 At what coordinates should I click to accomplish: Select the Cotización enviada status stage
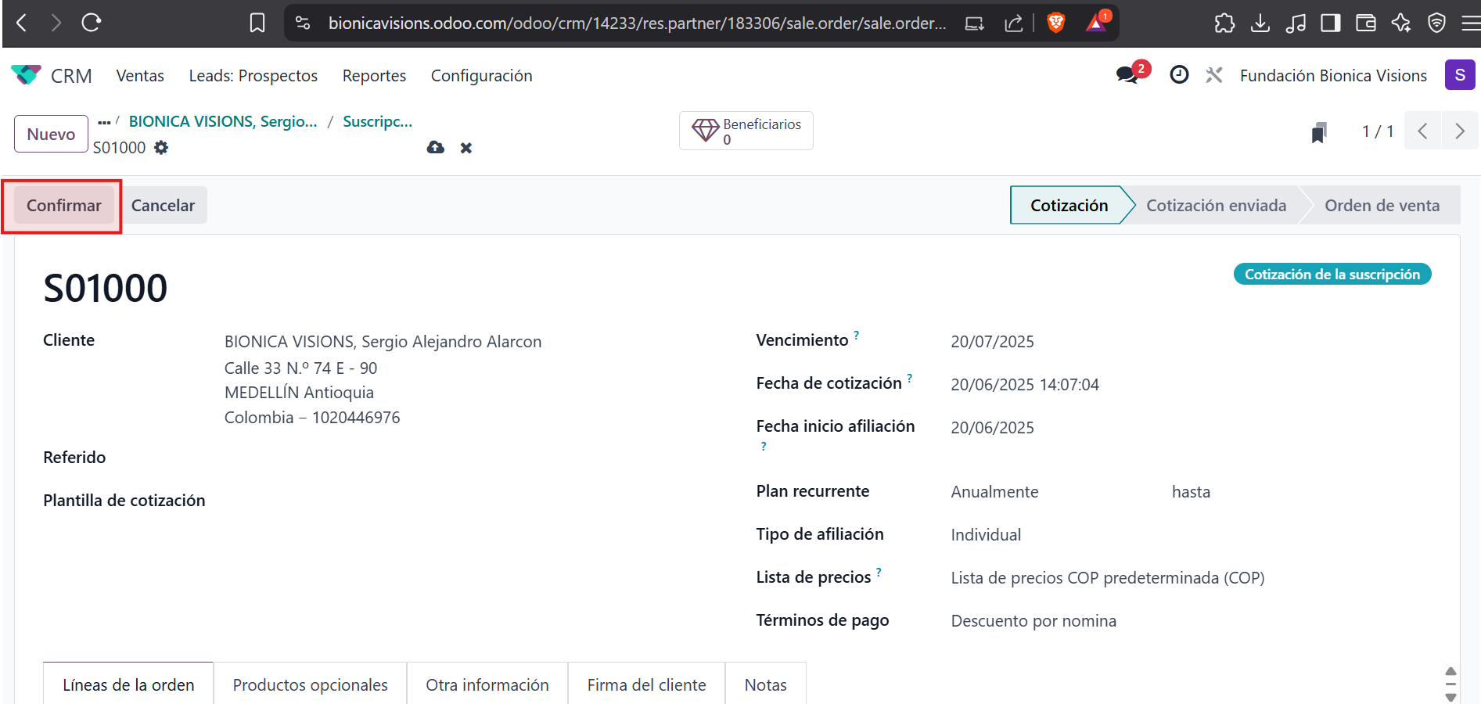tap(1216, 206)
